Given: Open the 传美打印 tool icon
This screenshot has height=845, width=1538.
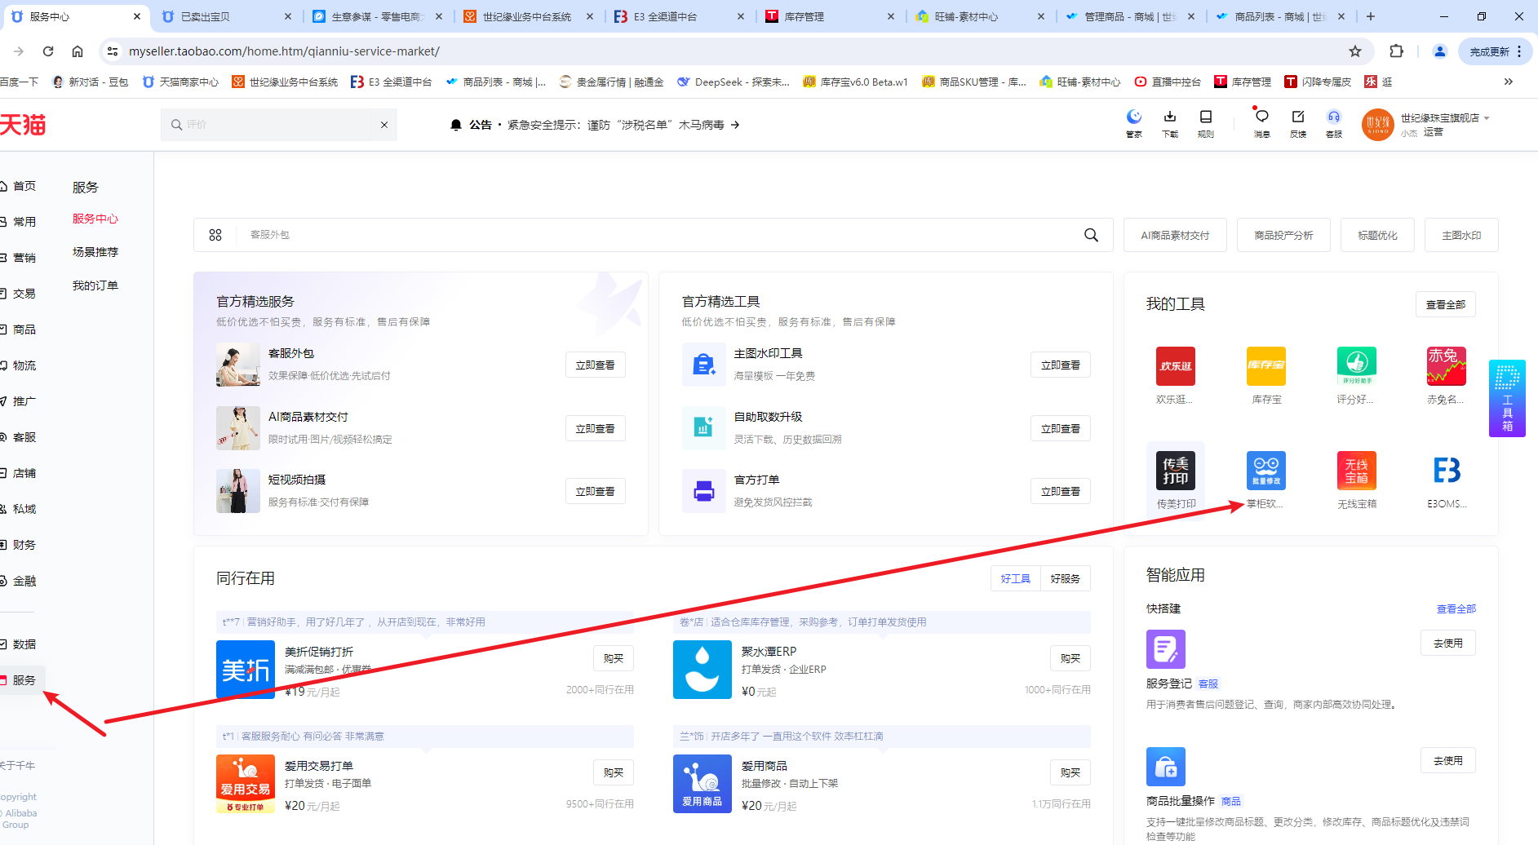Looking at the screenshot, I should (1175, 471).
